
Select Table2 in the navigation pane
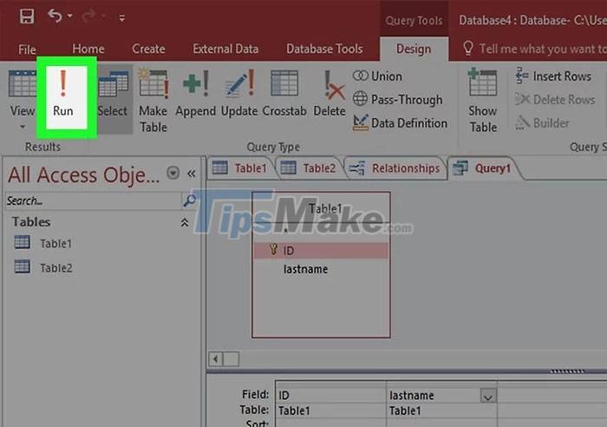click(x=42, y=267)
